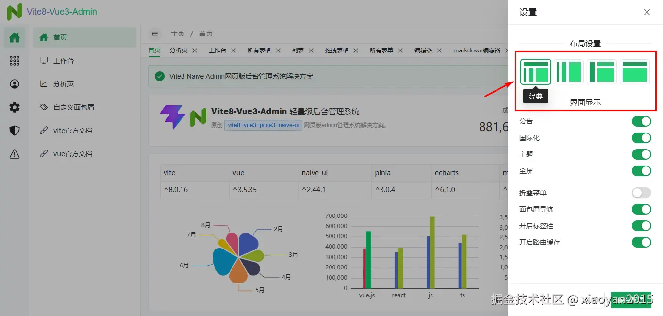The height and width of the screenshot is (316, 663).
Task: Open the vite官方文档 link in the sidebar
Action: click(x=84, y=131)
